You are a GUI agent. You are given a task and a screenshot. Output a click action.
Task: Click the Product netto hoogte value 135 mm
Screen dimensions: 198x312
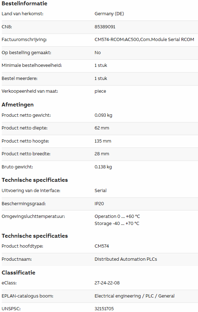pyautogui.click(x=103, y=141)
